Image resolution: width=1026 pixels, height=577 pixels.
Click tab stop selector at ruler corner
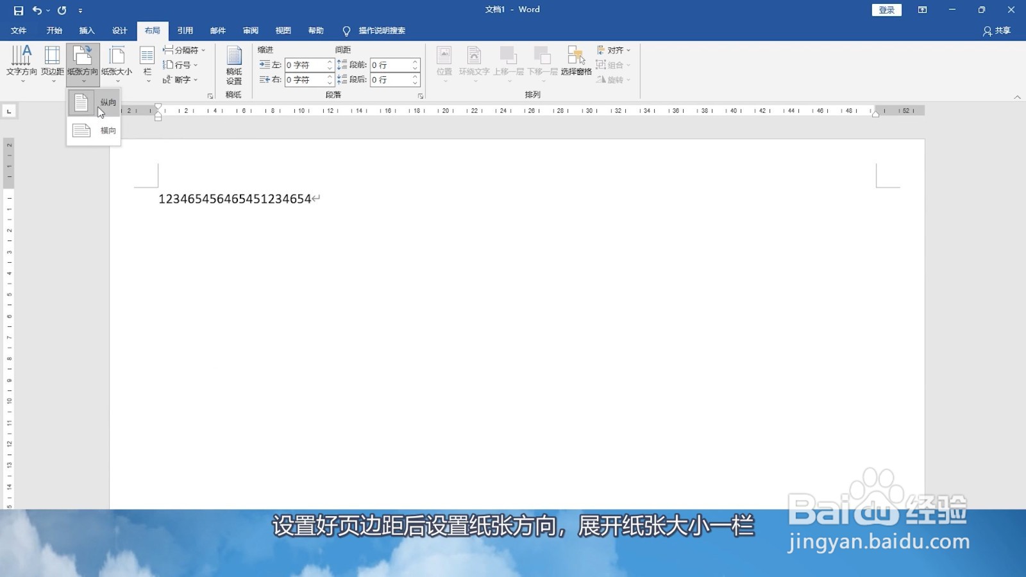(x=9, y=112)
